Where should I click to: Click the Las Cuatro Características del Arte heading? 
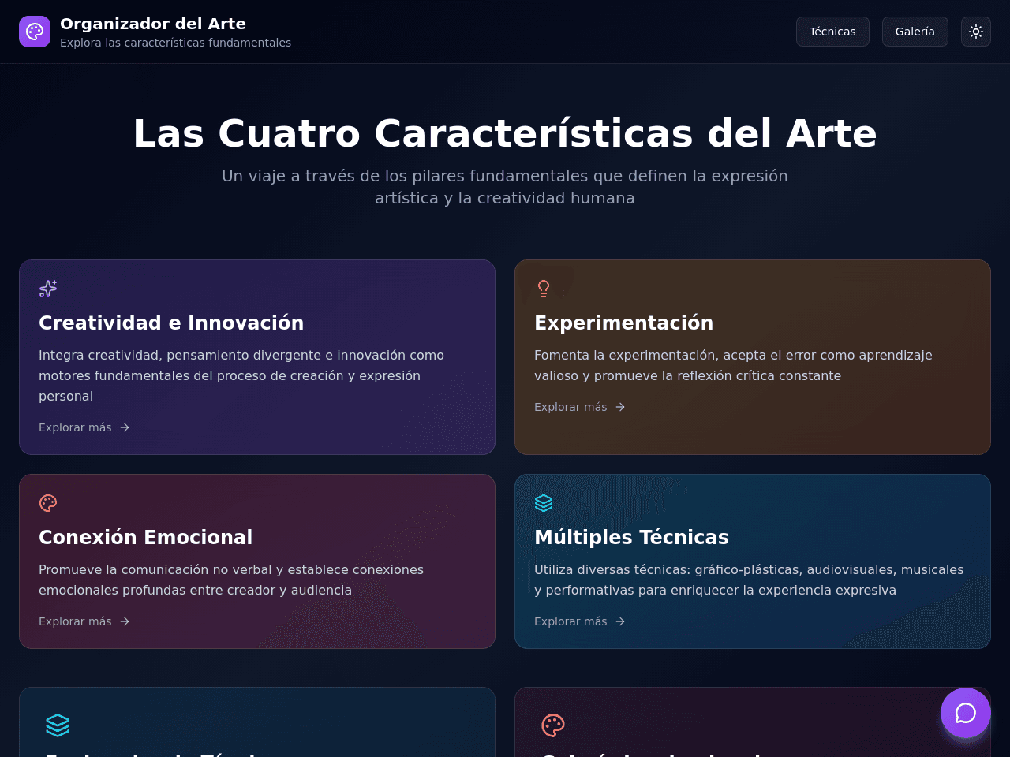(505, 133)
